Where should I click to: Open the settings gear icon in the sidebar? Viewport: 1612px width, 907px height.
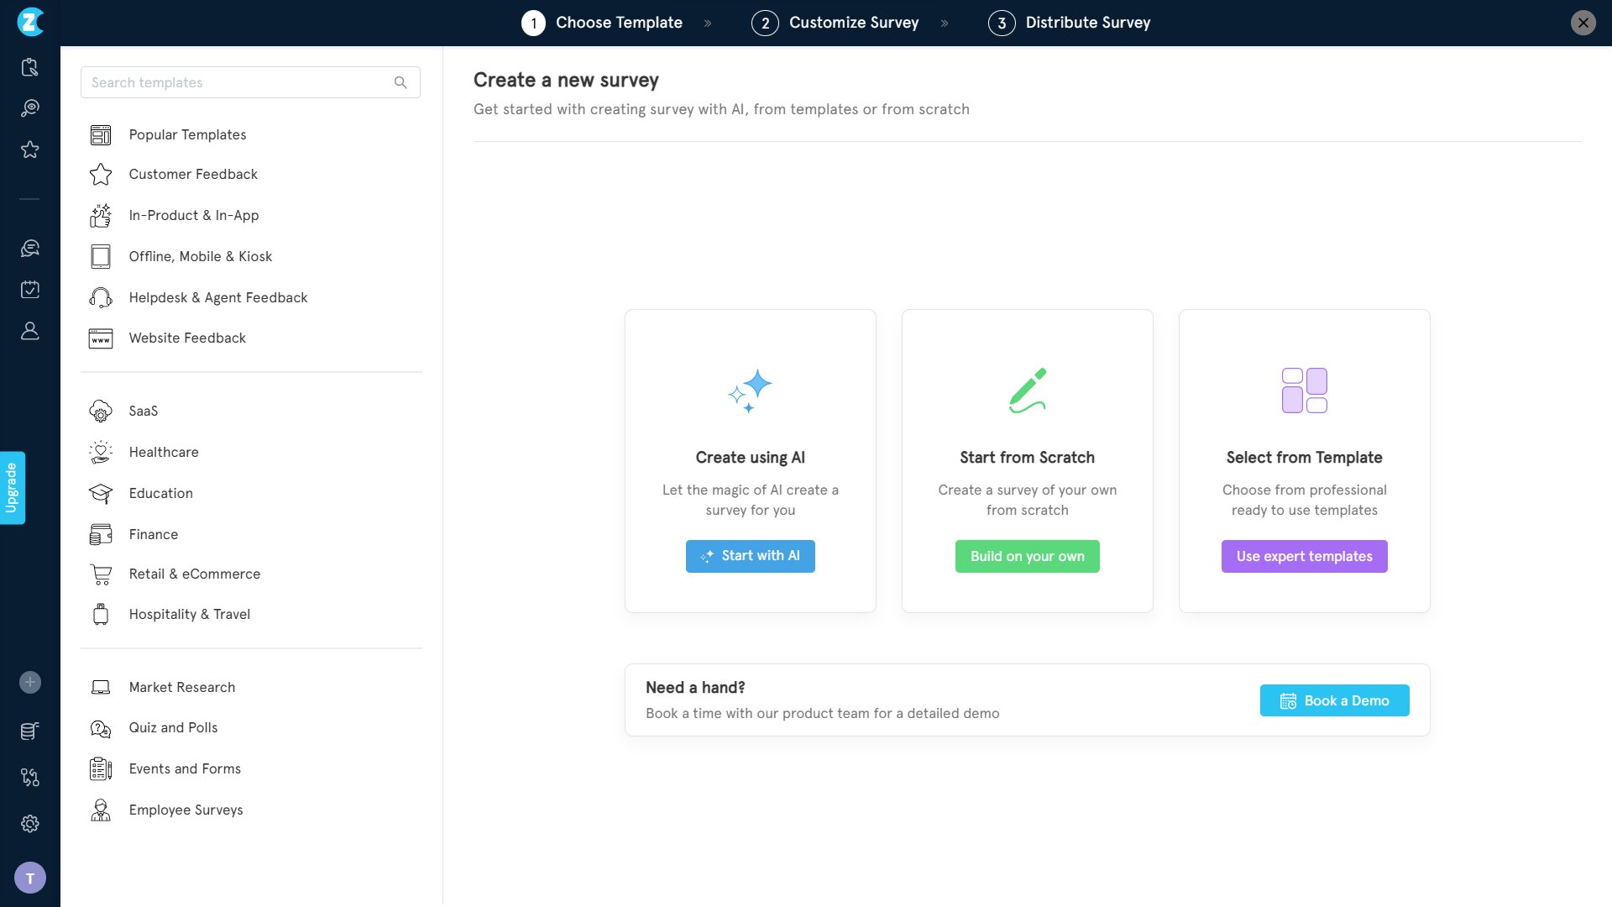tap(30, 824)
